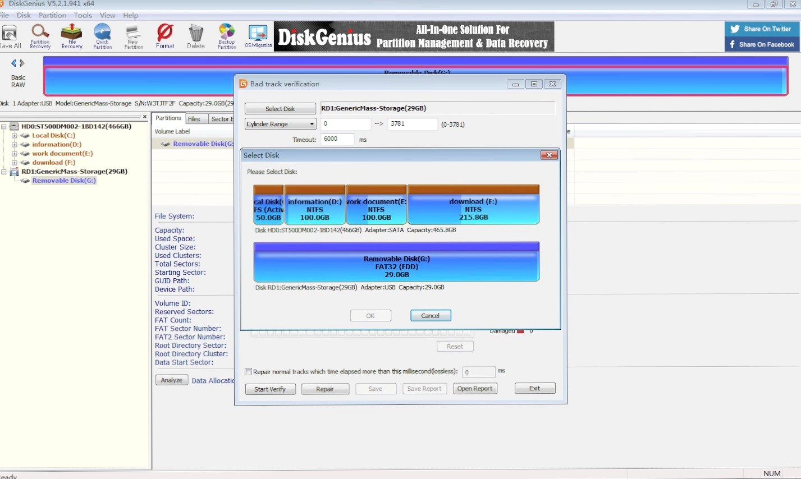Open the Partition menu
Screen dimensions: 801x479
coord(52,15)
